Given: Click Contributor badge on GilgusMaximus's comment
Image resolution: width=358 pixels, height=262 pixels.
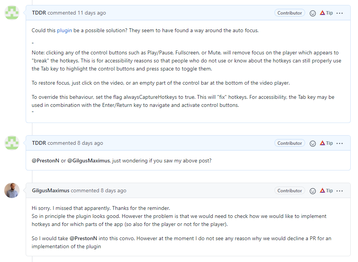Looking at the screenshot, I should (x=289, y=191).
